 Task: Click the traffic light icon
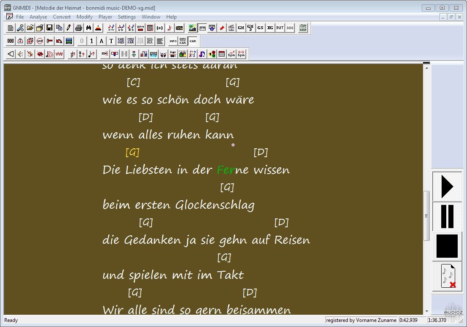click(x=212, y=54)
